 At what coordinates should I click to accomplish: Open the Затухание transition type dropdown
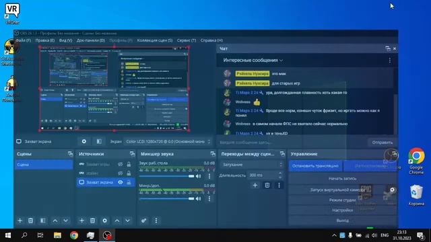click(x=252, y=164)
